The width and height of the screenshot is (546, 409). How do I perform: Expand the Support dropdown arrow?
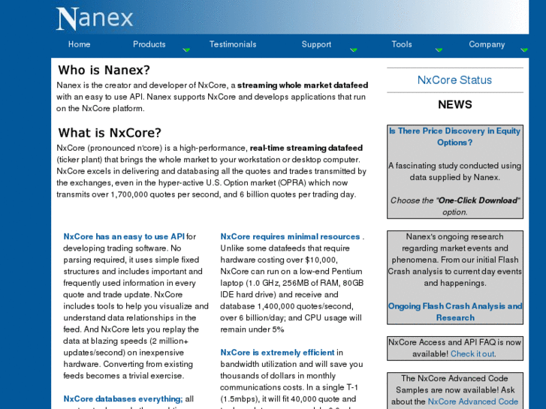[x=354, y=50]
